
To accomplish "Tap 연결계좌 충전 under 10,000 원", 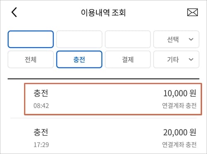I will click(179, 106).
